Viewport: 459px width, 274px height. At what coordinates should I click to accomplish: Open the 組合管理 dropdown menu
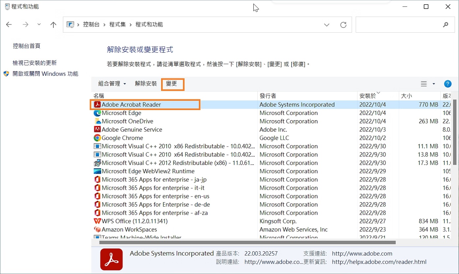pyautogui.click(x=112, y=84)
